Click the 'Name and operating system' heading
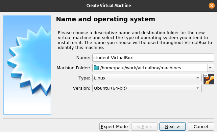The image size is (217, 132). [105, 19]
